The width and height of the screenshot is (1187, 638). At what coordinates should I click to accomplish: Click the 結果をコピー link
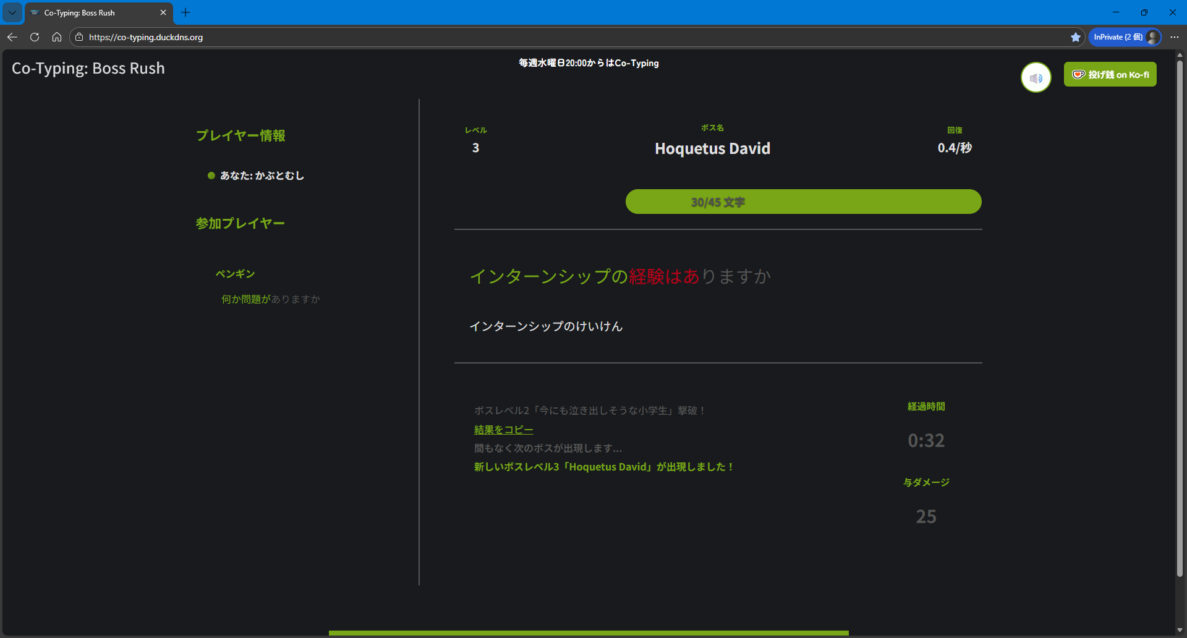[x=503, y=430]
